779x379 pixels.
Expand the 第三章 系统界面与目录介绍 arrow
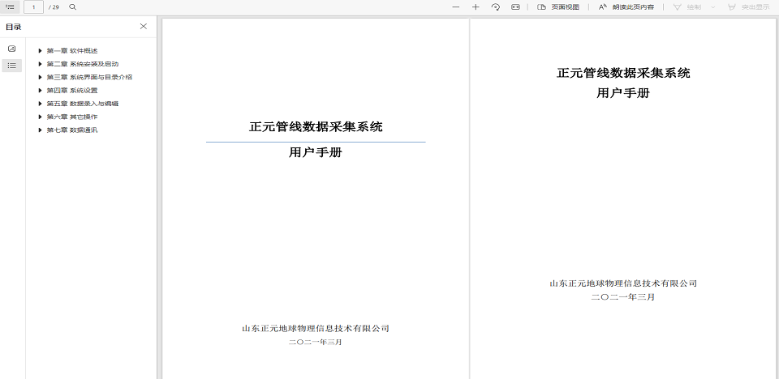click(x=40, y=77)
